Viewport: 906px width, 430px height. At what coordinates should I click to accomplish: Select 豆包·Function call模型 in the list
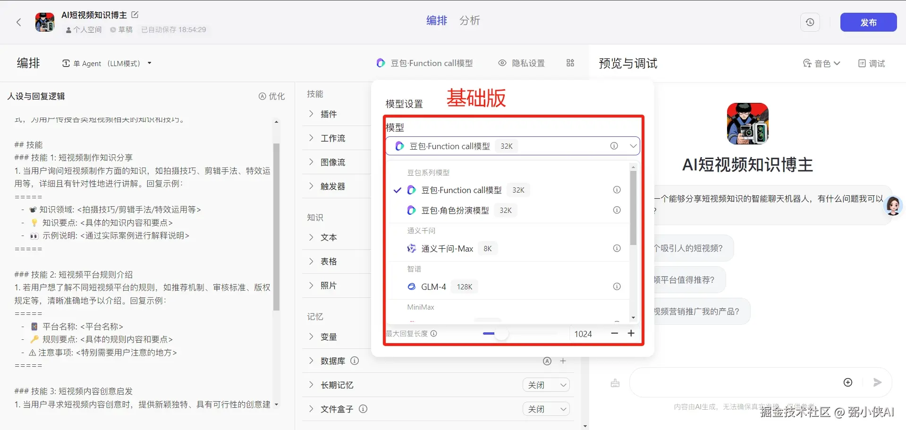click(x=508, y=190)
